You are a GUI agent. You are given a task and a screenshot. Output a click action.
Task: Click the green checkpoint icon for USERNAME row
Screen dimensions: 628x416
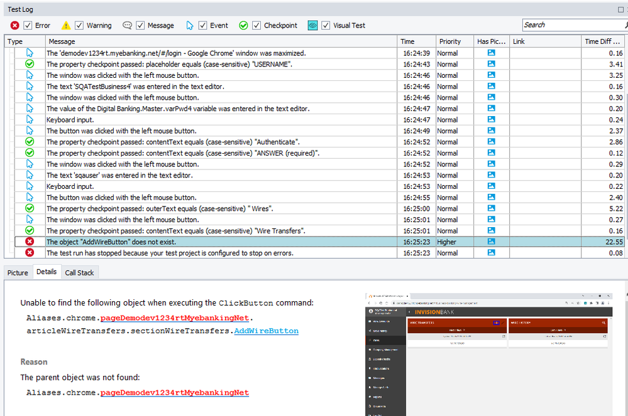30,64
